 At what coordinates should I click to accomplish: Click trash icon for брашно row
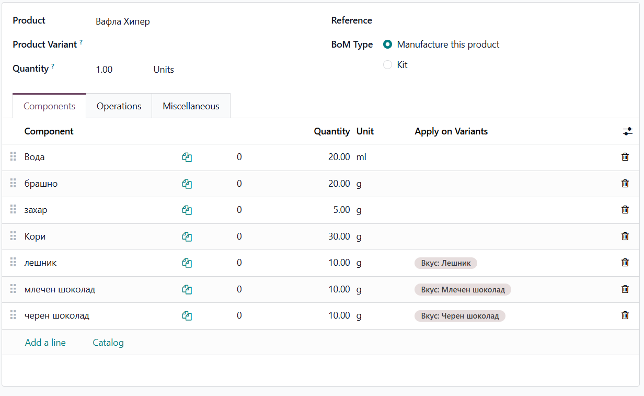tap(625, 184)
